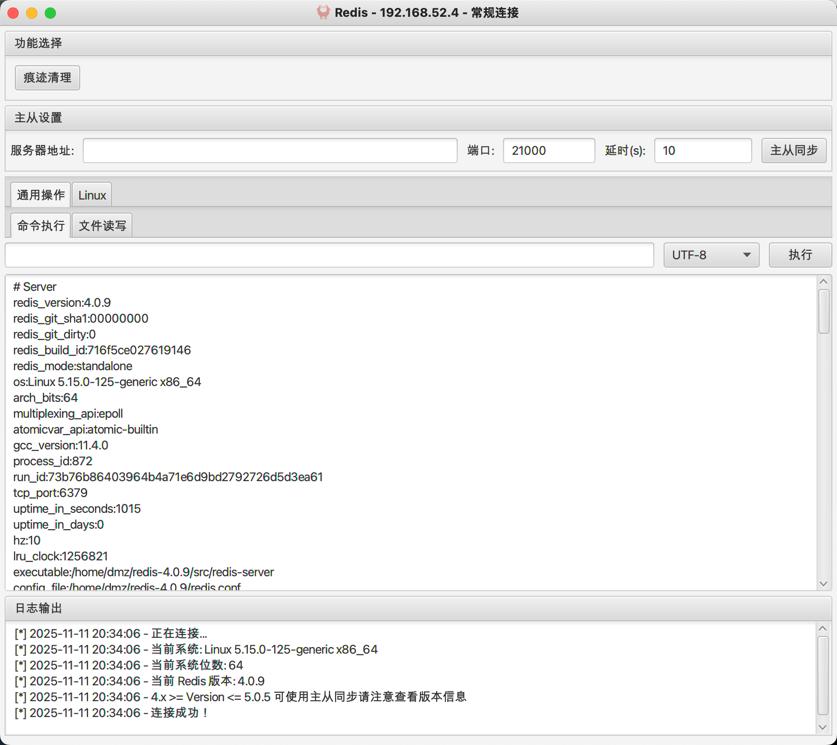Click the output pane scroll-down arrow
Screen dimensions: 837x745
[x=823, y=584]
